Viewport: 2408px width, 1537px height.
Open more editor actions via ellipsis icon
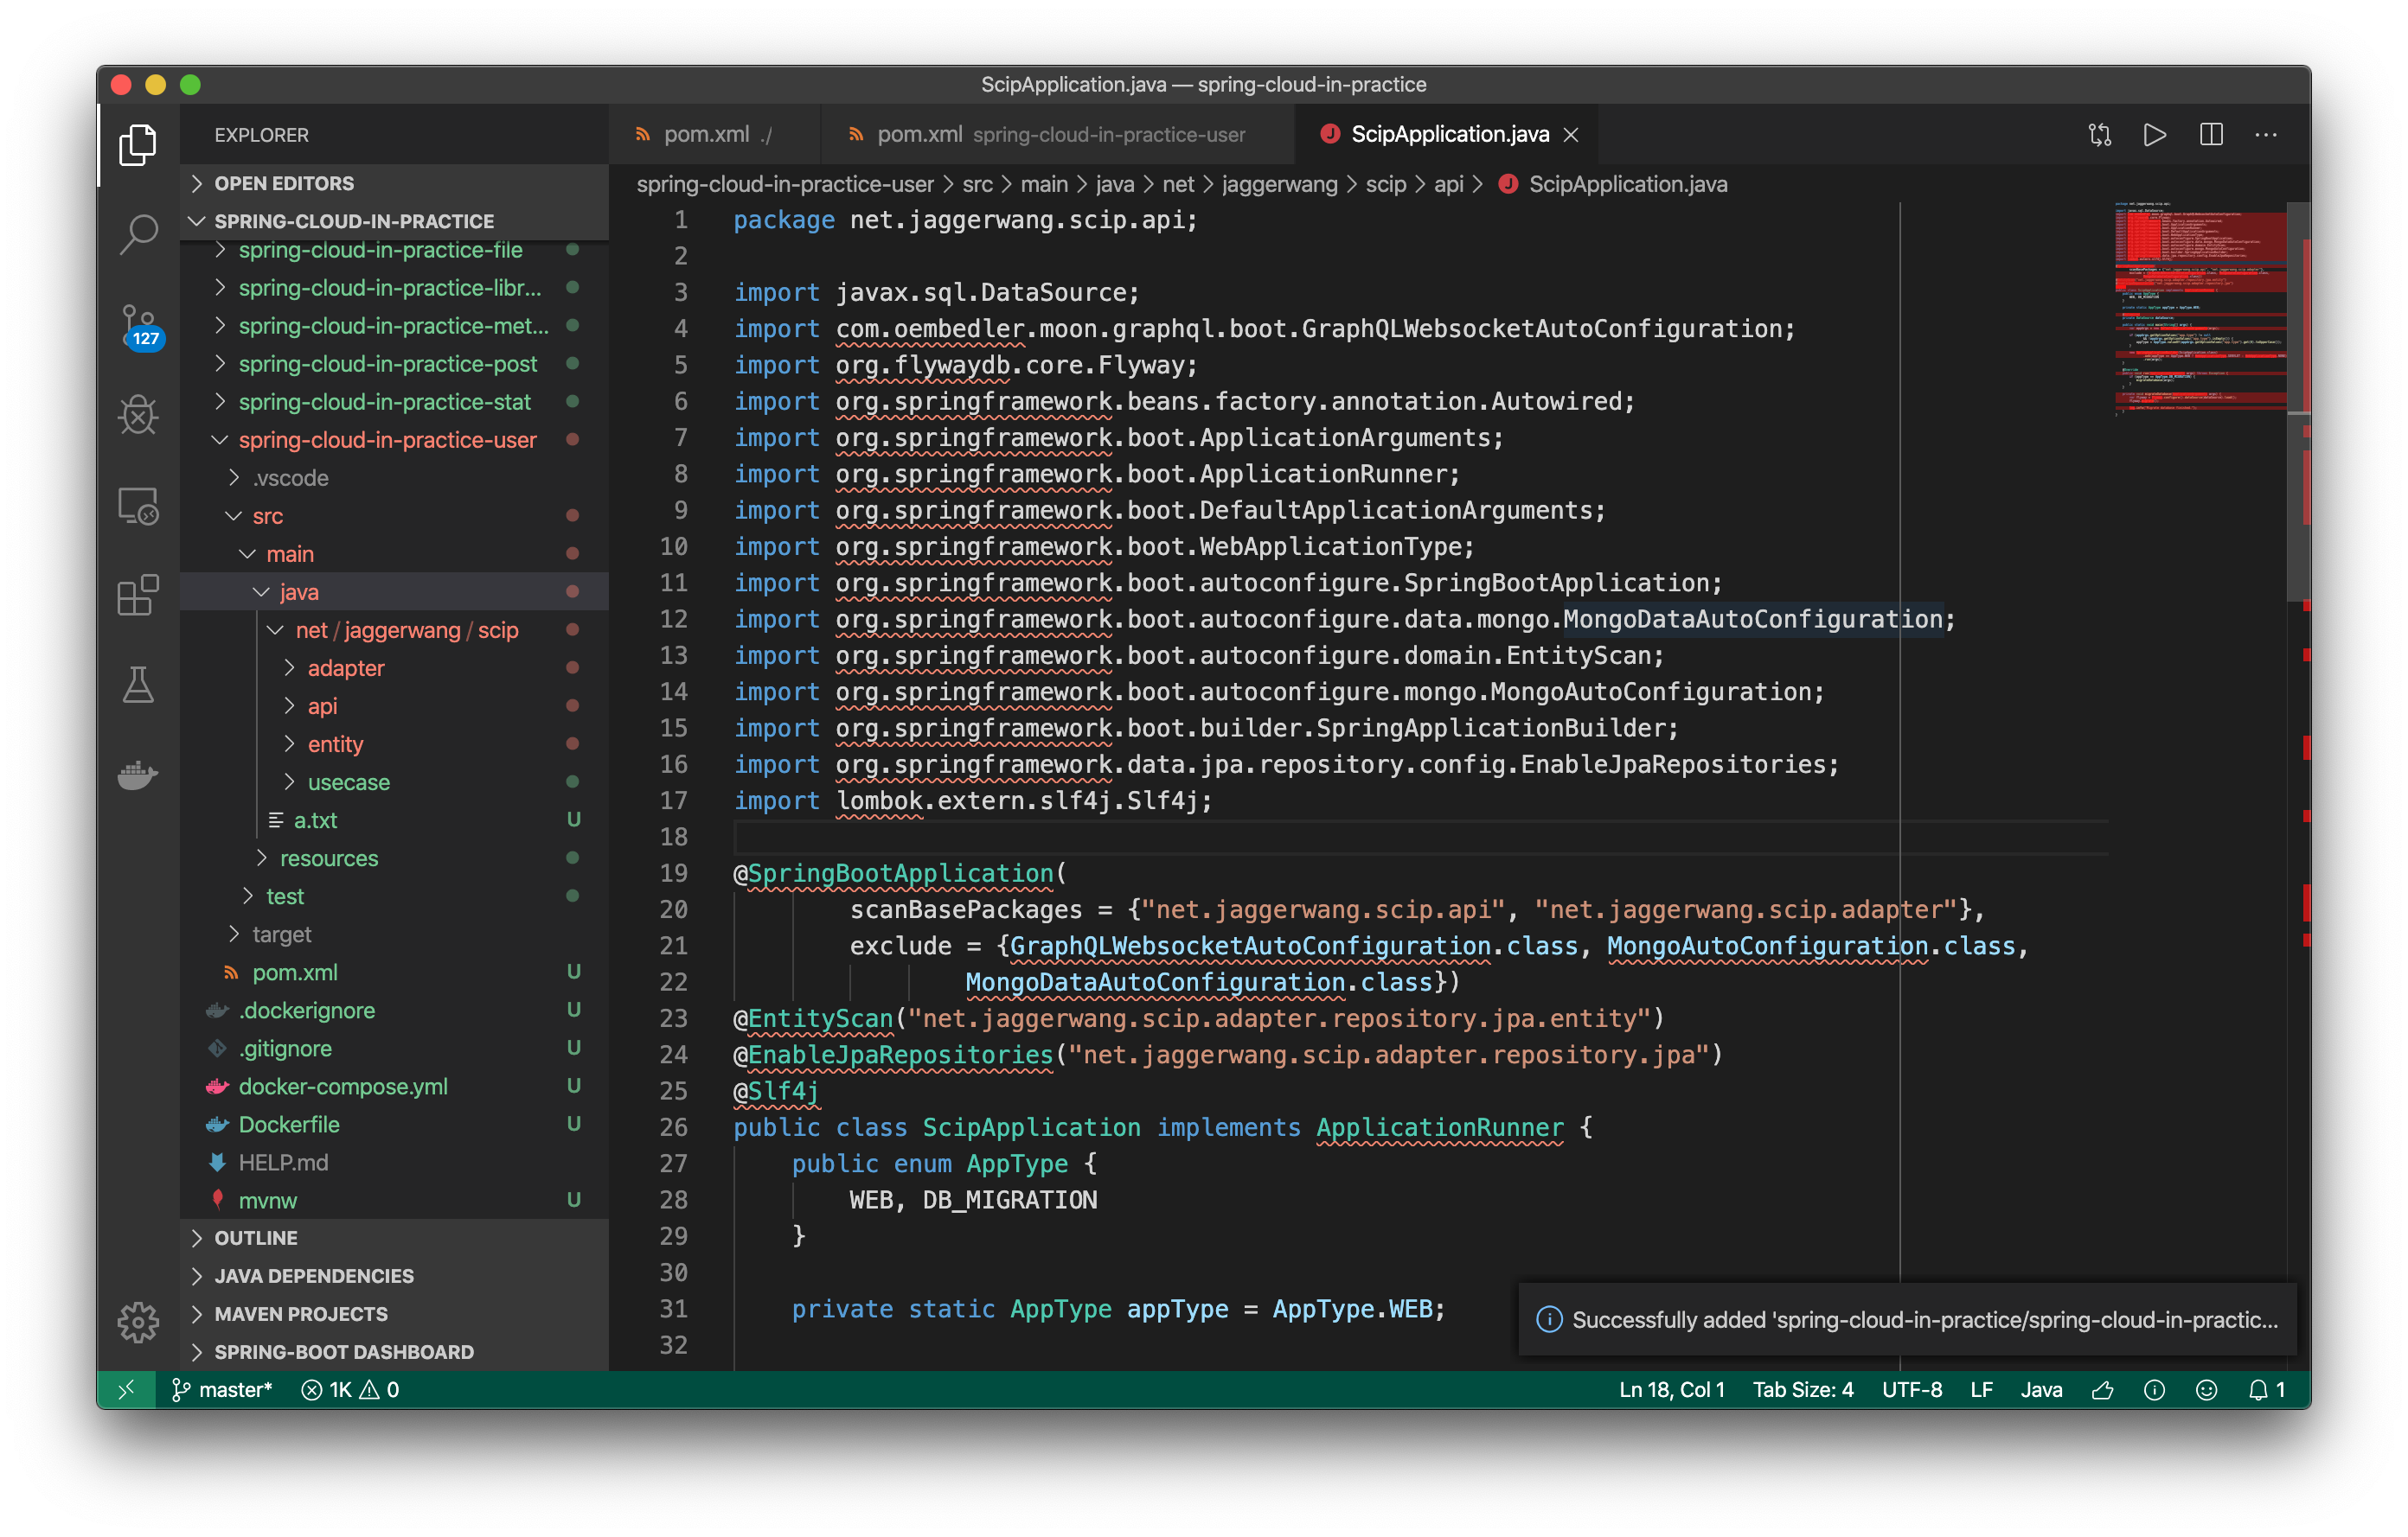pyautogui.click(x=2266, y=134)
